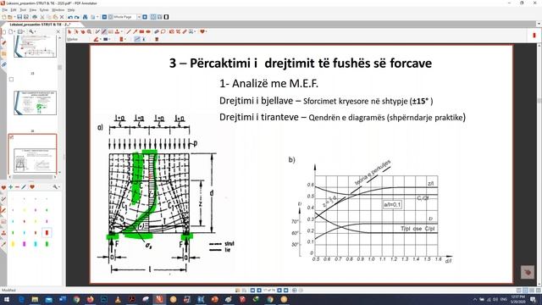The image size is (542, 305).
Task: Select the red marker with selection border in the toolbox
Action: tap(47, 232)
